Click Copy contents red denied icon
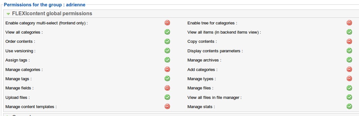359x116 pixels. [x=349, y=42]
